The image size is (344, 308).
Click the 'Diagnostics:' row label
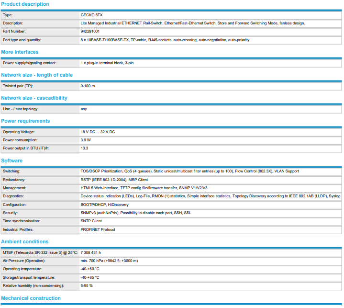(13, 196)
